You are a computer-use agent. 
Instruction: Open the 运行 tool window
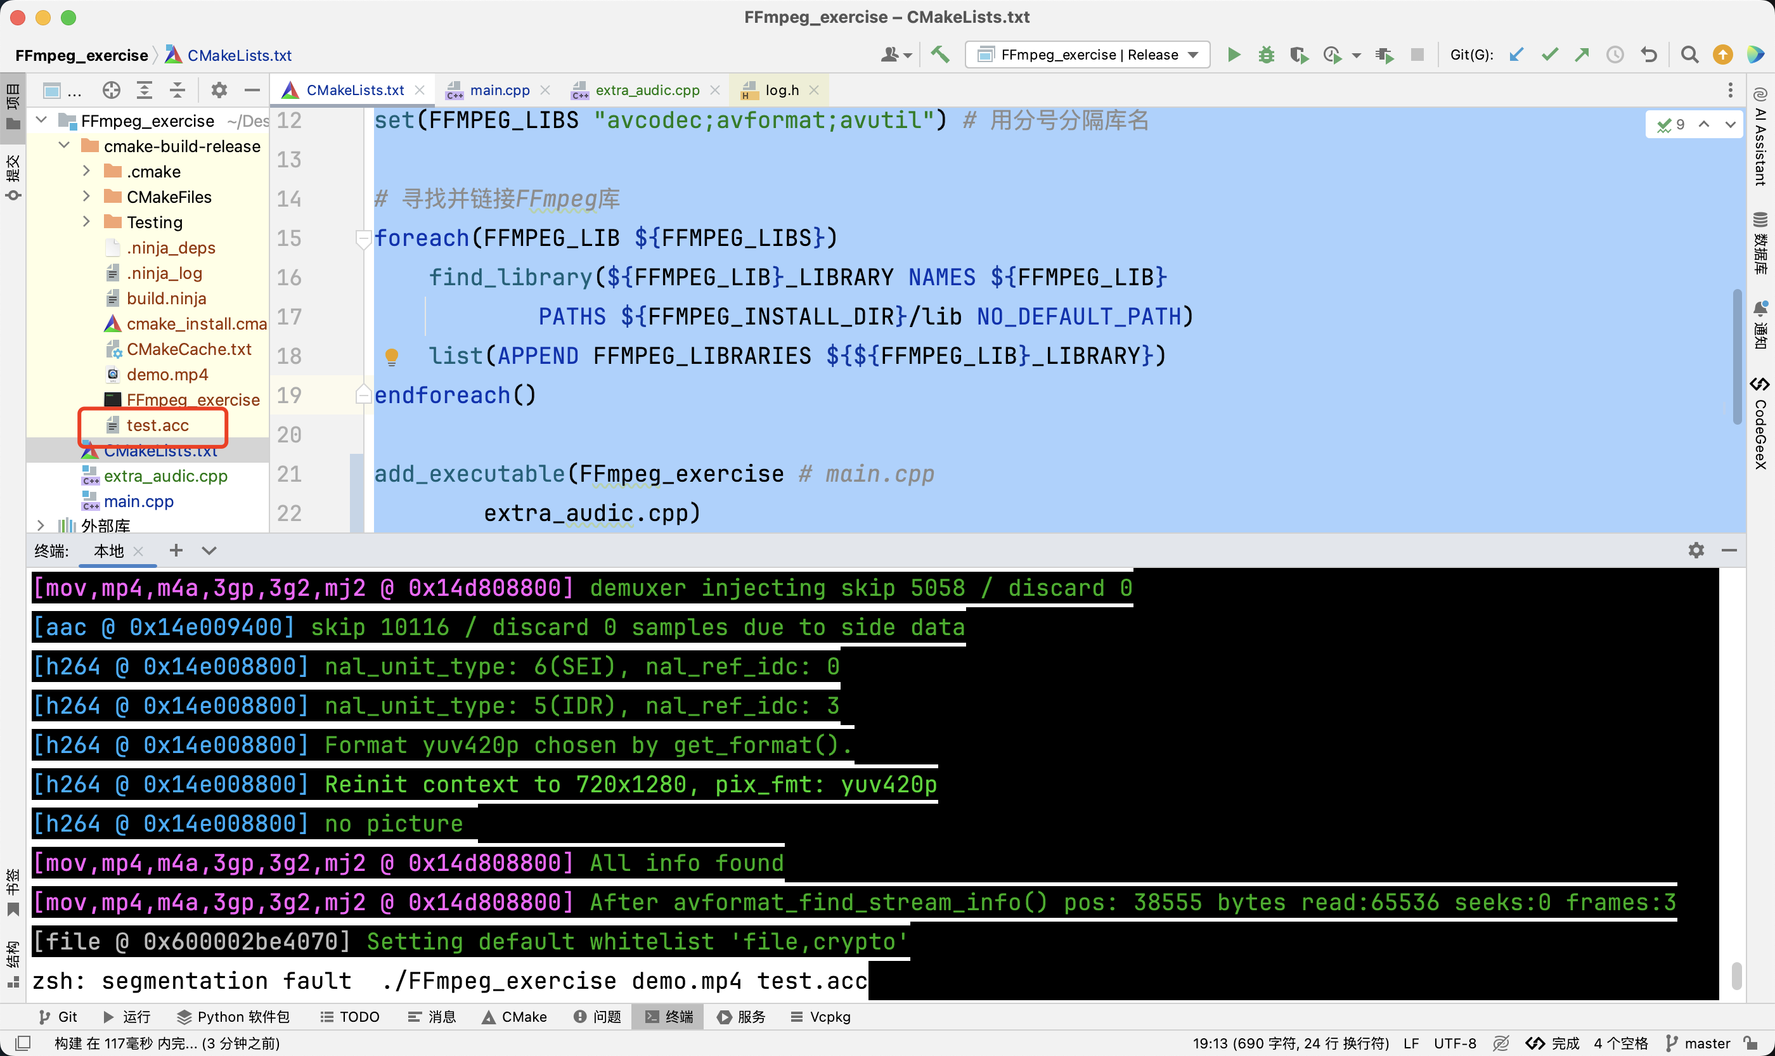coord(127,1016)
